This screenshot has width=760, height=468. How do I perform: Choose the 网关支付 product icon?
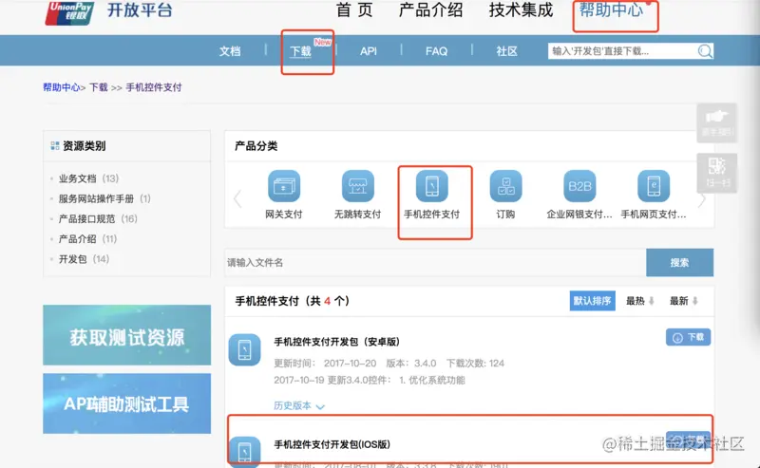(284, 186)
